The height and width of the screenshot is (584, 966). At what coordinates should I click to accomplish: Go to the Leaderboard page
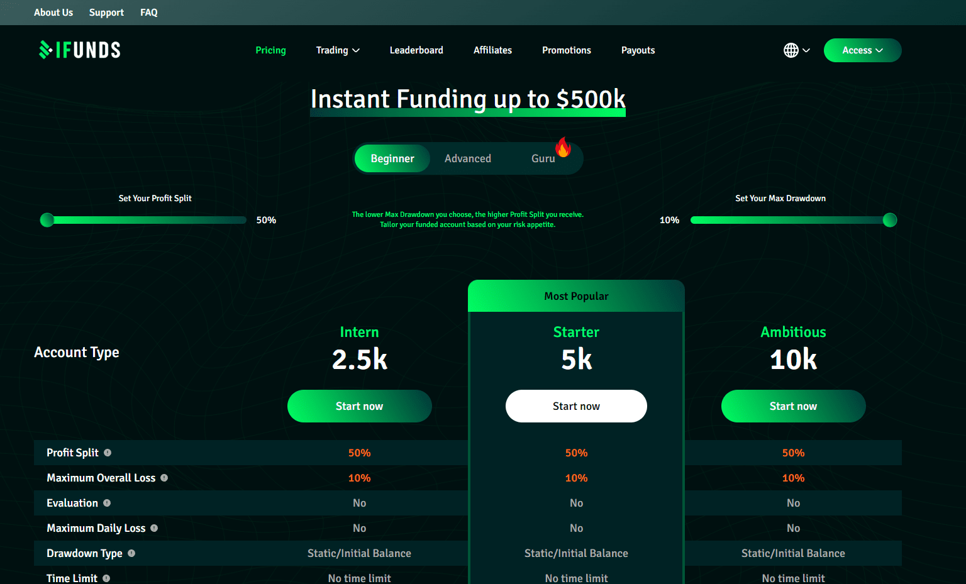416,50
